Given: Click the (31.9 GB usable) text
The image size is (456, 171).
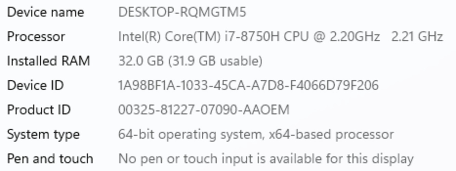Looking at the screenshot, I should [215, 61].
